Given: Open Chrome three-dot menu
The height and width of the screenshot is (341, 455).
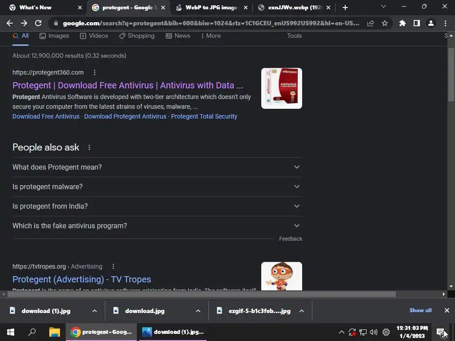Looking at the screenshot, I should pyautogui.click(x=445, y=23).
